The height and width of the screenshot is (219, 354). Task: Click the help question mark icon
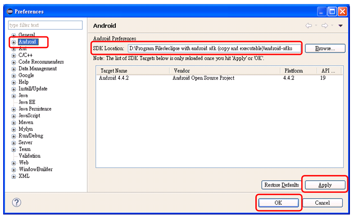pyautogui.click(x=17, y=202)
